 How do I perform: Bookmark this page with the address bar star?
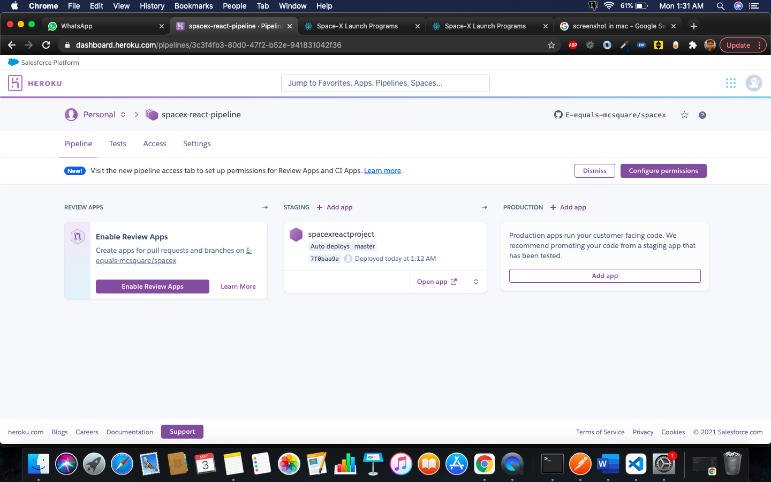click(551, 45)
